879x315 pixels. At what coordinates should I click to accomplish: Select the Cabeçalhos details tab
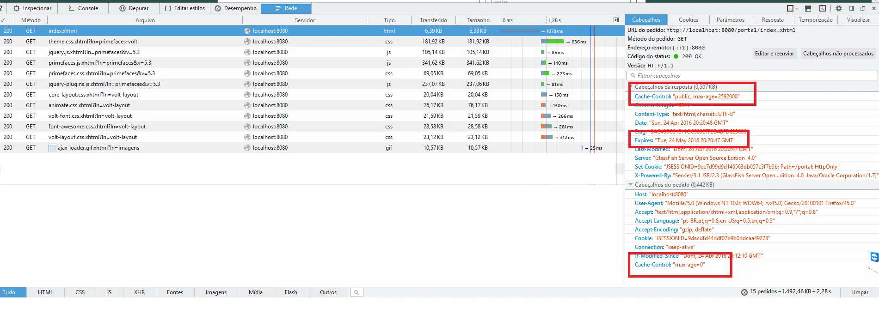646,20
